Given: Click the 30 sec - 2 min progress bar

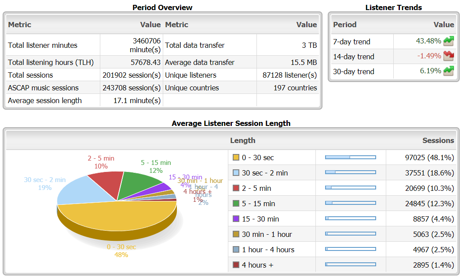Looking at the screenshot, I should [x=351, y=172].
